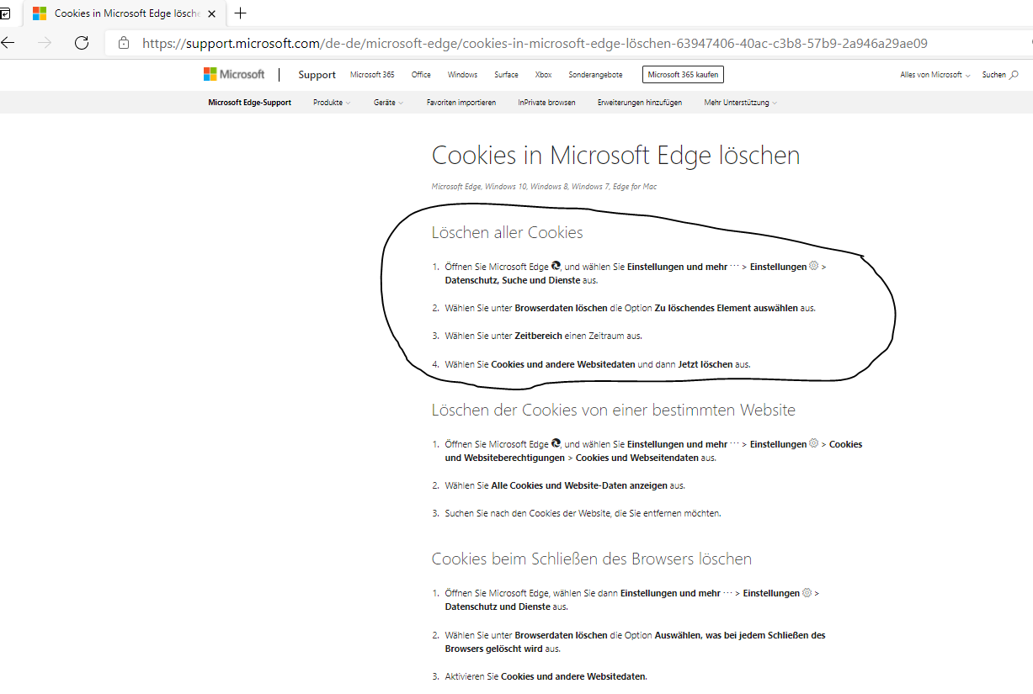Screen dimensions: 1033x694
Task: Click the Löschen aller Cookies heading
Action: [508, 232]
